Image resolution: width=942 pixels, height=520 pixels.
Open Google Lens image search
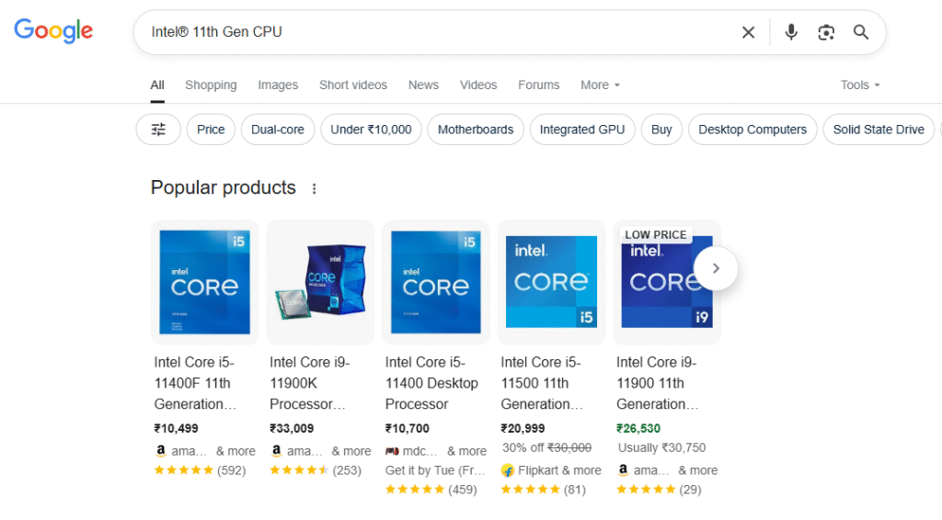(x=826, y=33)
